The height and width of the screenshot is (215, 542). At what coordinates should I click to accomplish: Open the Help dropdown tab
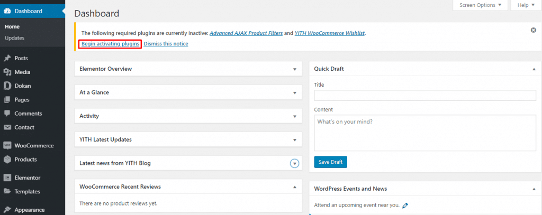coord(526,5)
